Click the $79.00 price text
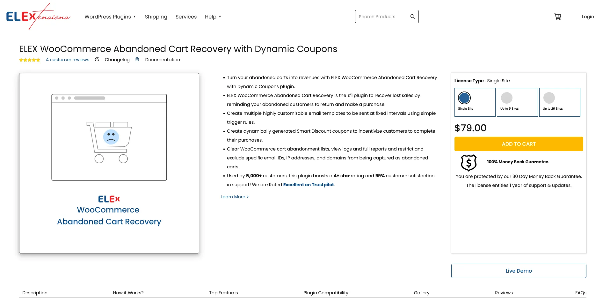 (x=470, y=128)
